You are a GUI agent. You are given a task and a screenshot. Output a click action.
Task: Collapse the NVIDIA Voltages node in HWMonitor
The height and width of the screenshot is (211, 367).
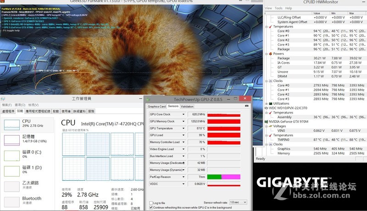click(x=267, y=126)
